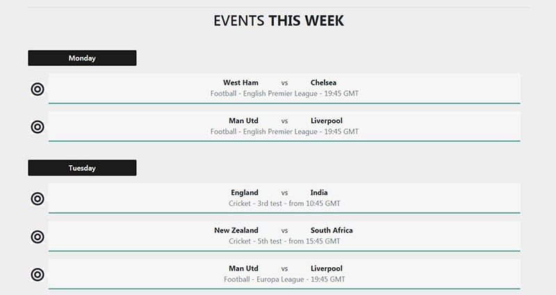Open Cricket 5th test details line
Screen dimensions: 556x295
(x=284, y=241)
